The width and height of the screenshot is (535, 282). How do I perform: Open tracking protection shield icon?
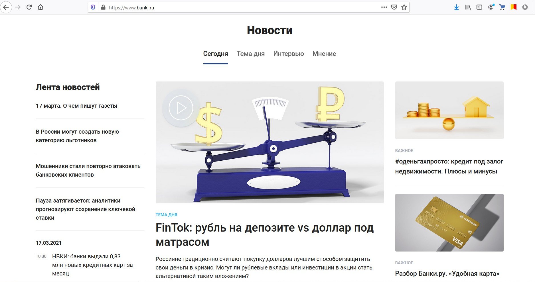(93, 7)
